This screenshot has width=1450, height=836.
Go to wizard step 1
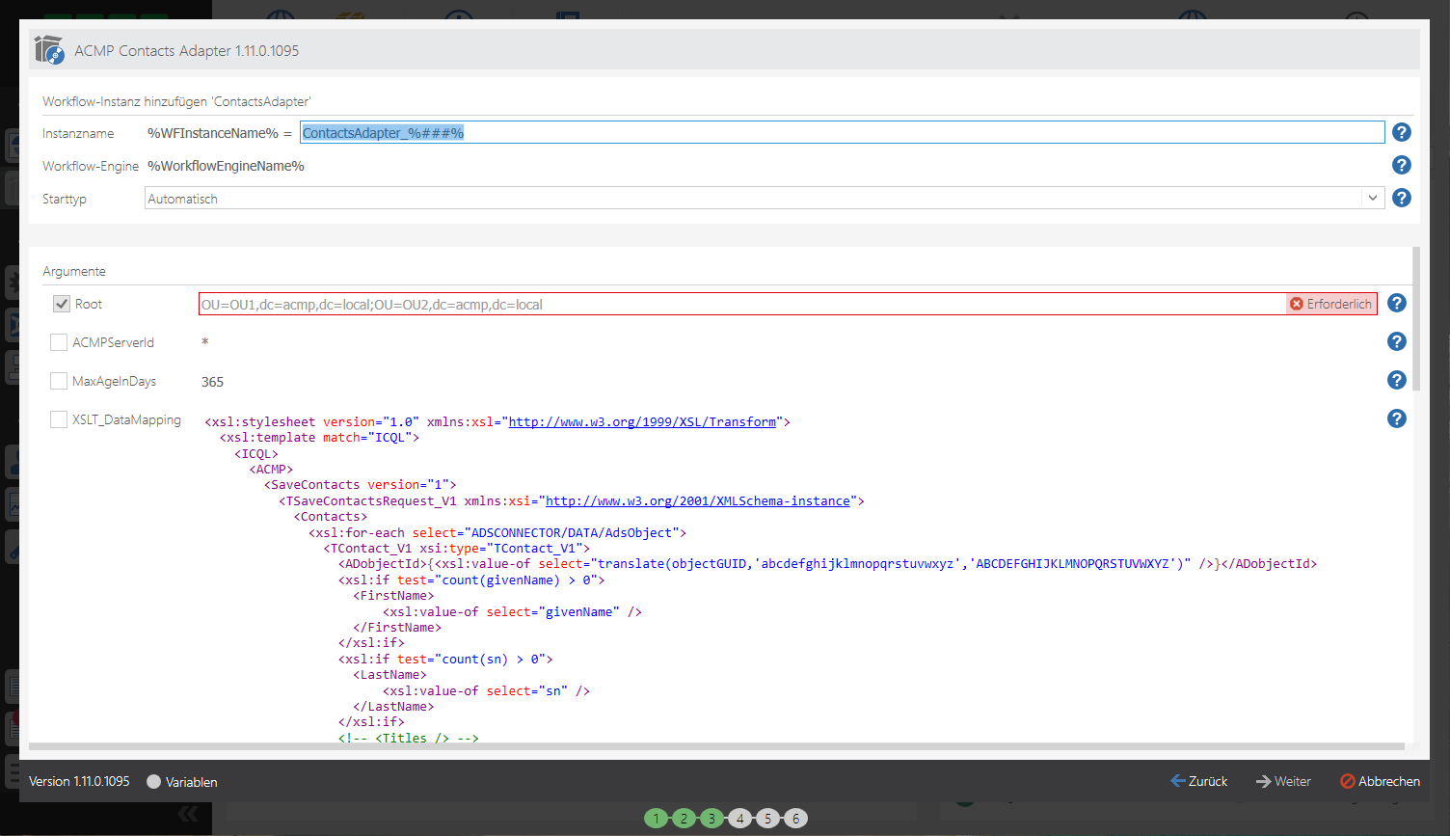tap(656, 819)
